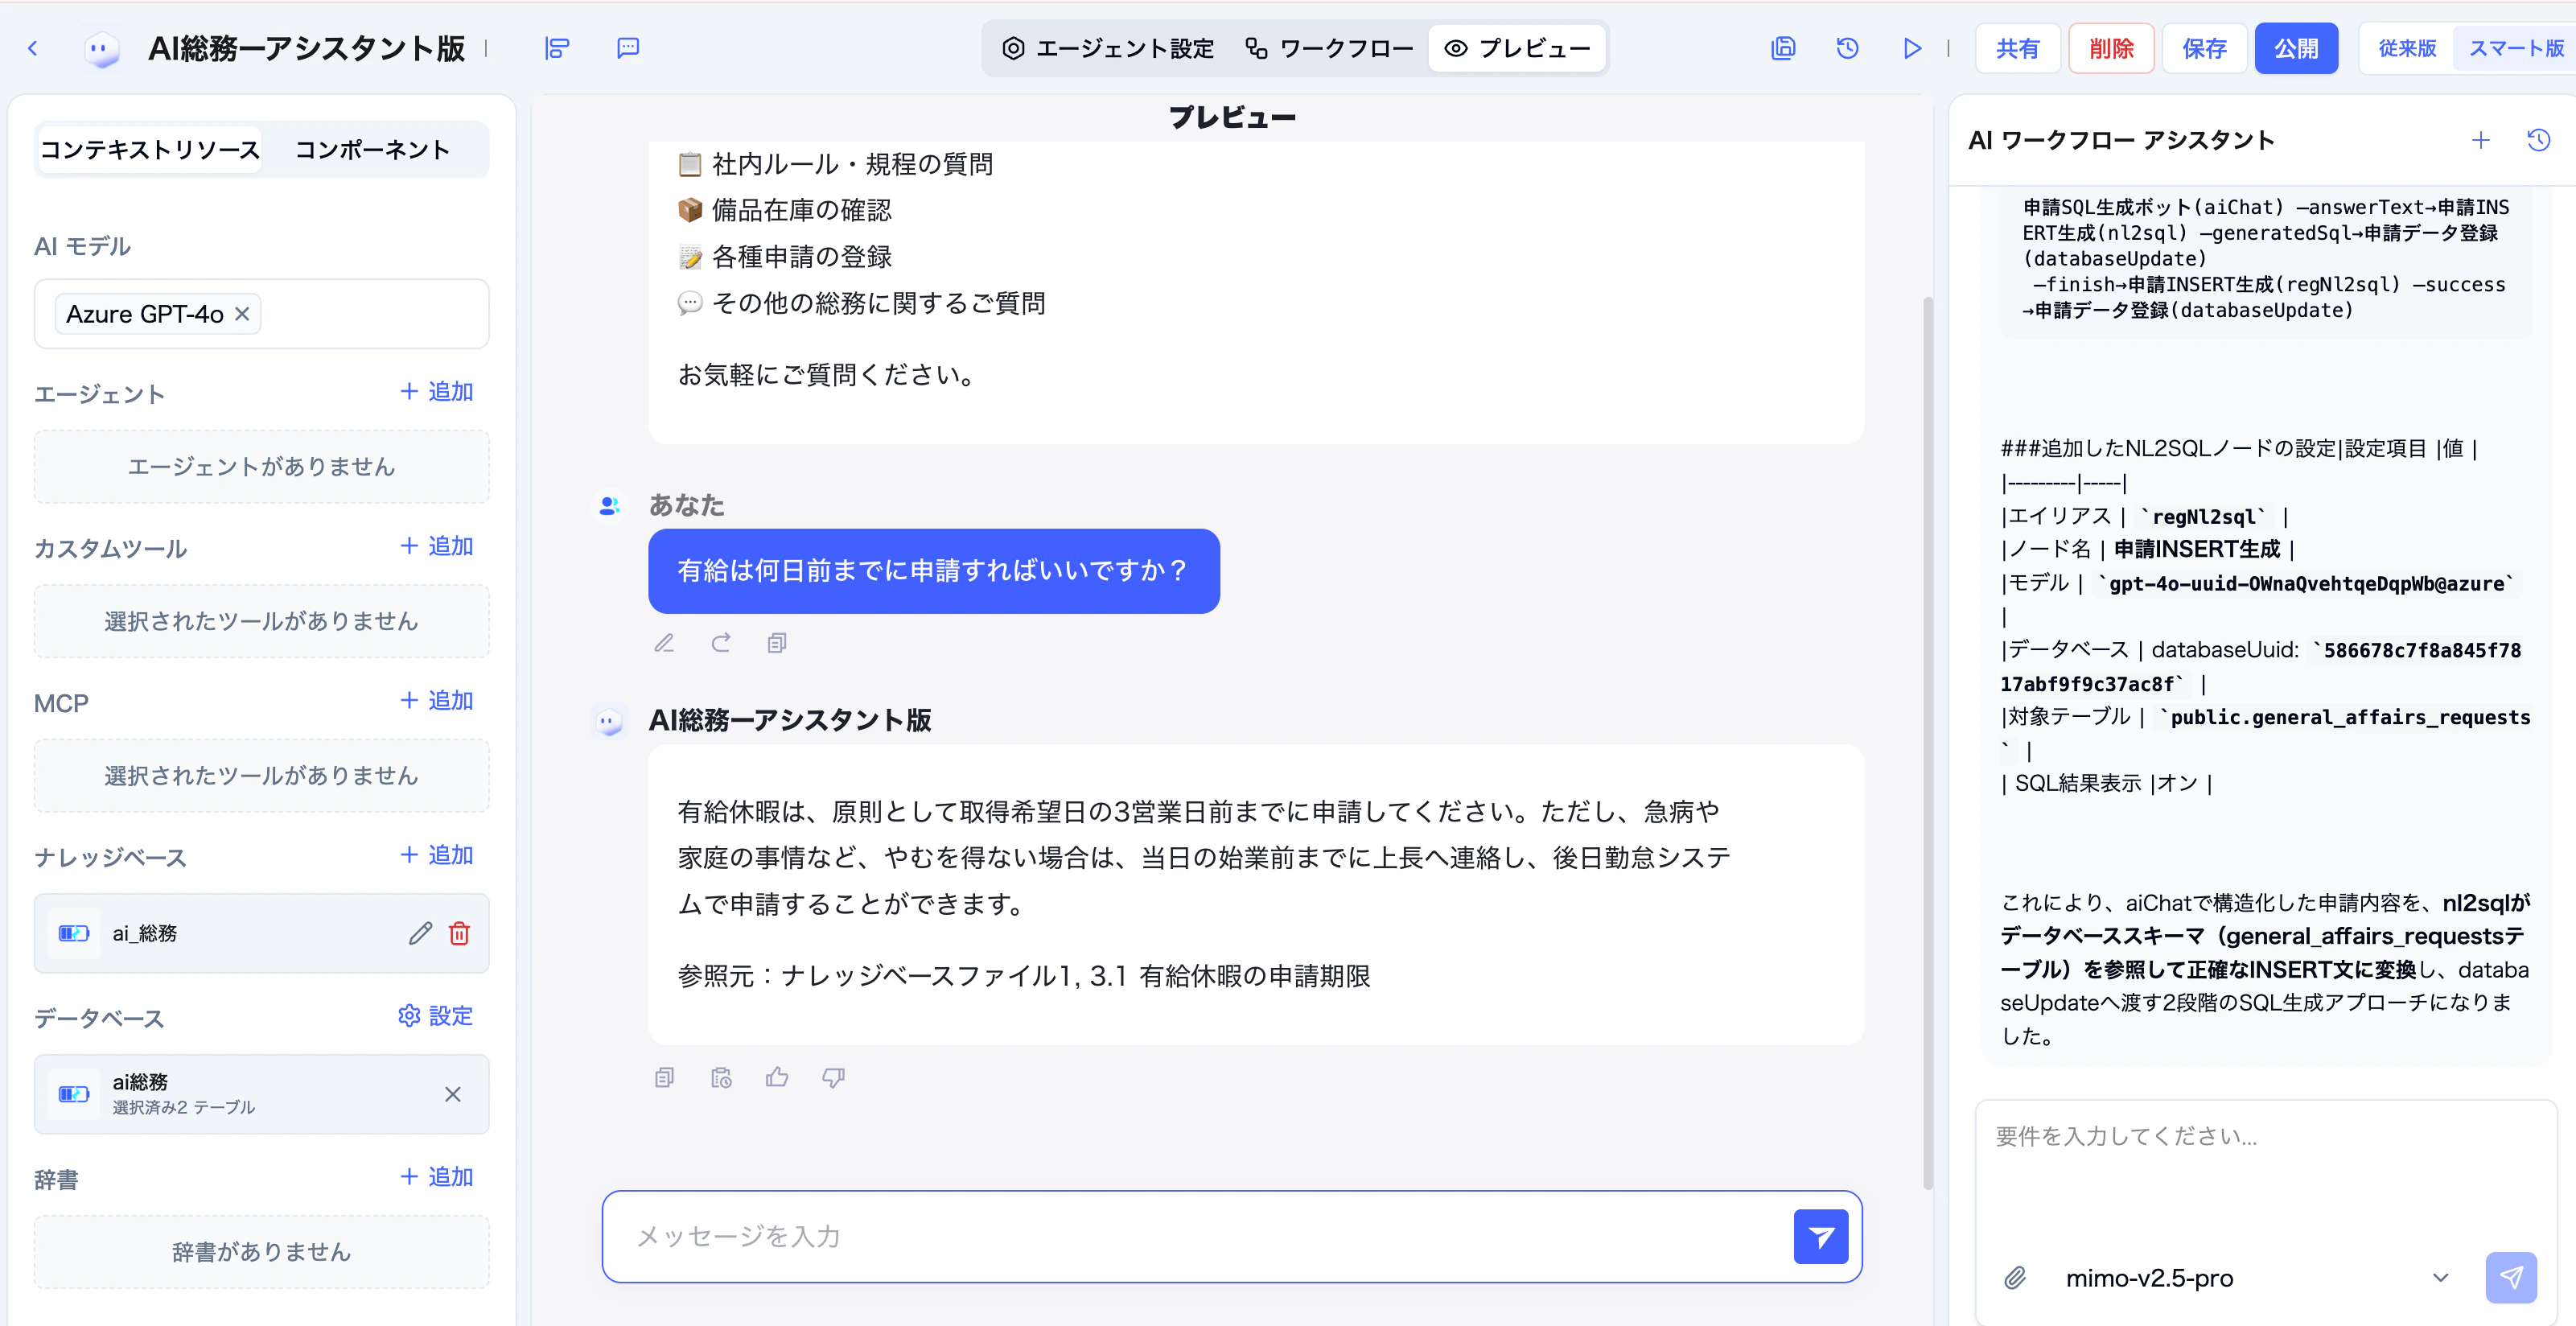
Task: Edit the ai_総務 knowledge base
Action: (x=420, y=933)
